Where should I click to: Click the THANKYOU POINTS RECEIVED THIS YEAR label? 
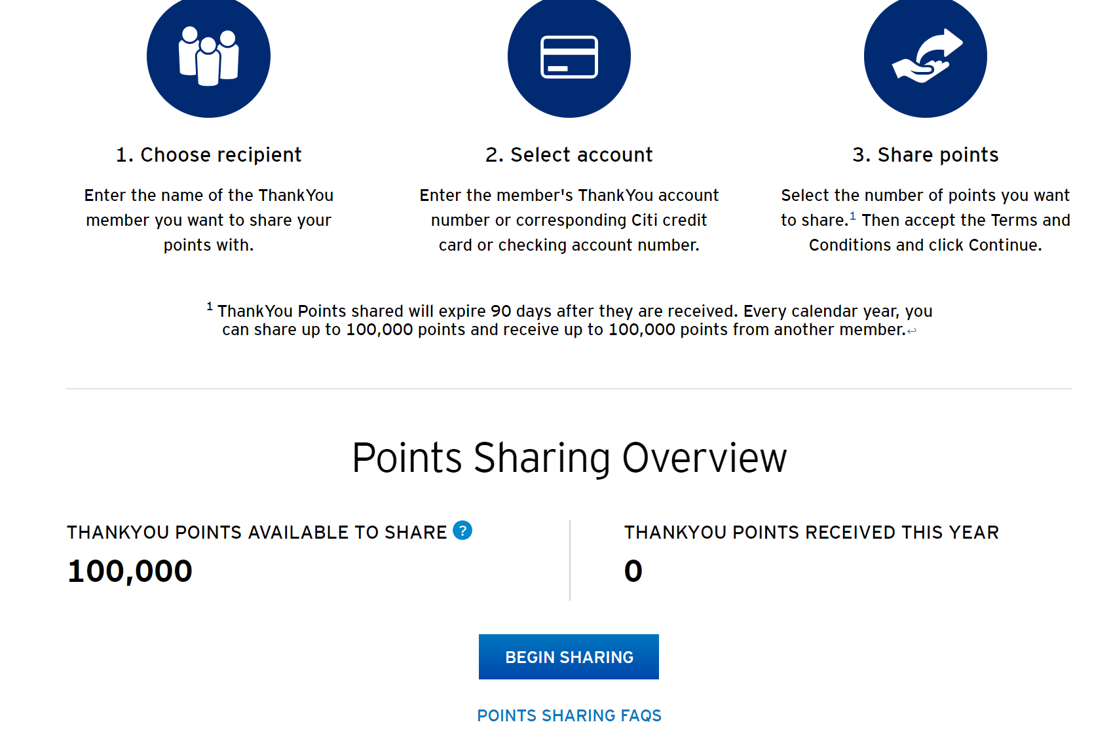pyautogui.click(x=812, y=533)
